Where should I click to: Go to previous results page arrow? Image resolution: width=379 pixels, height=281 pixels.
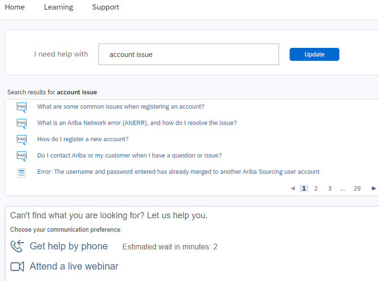coord(292,189)
